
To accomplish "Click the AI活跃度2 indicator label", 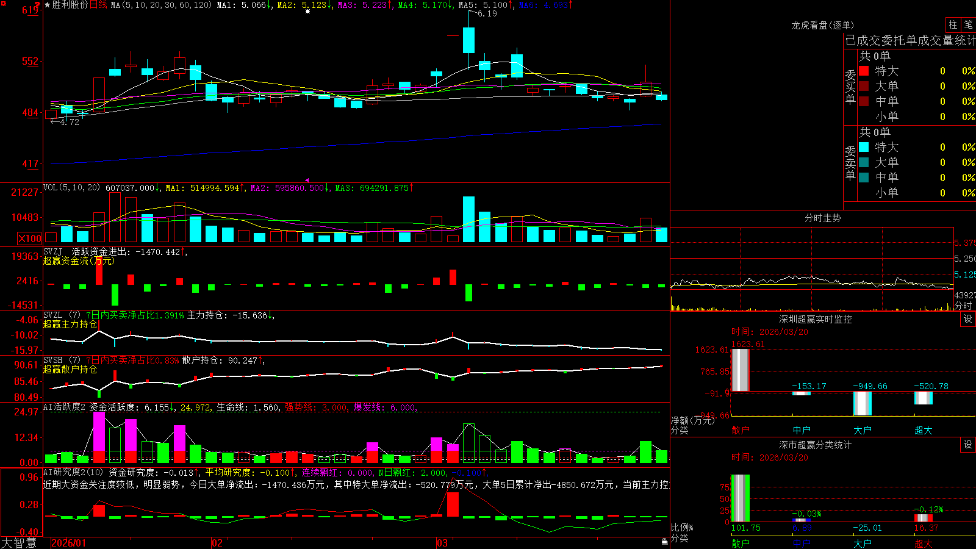I will (x=64, y=407).
